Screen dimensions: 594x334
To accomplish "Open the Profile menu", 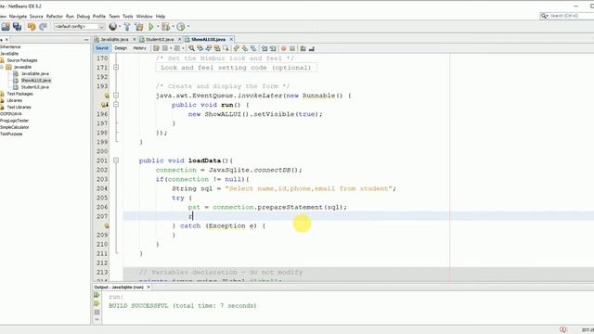I will [x=99, y=17].
